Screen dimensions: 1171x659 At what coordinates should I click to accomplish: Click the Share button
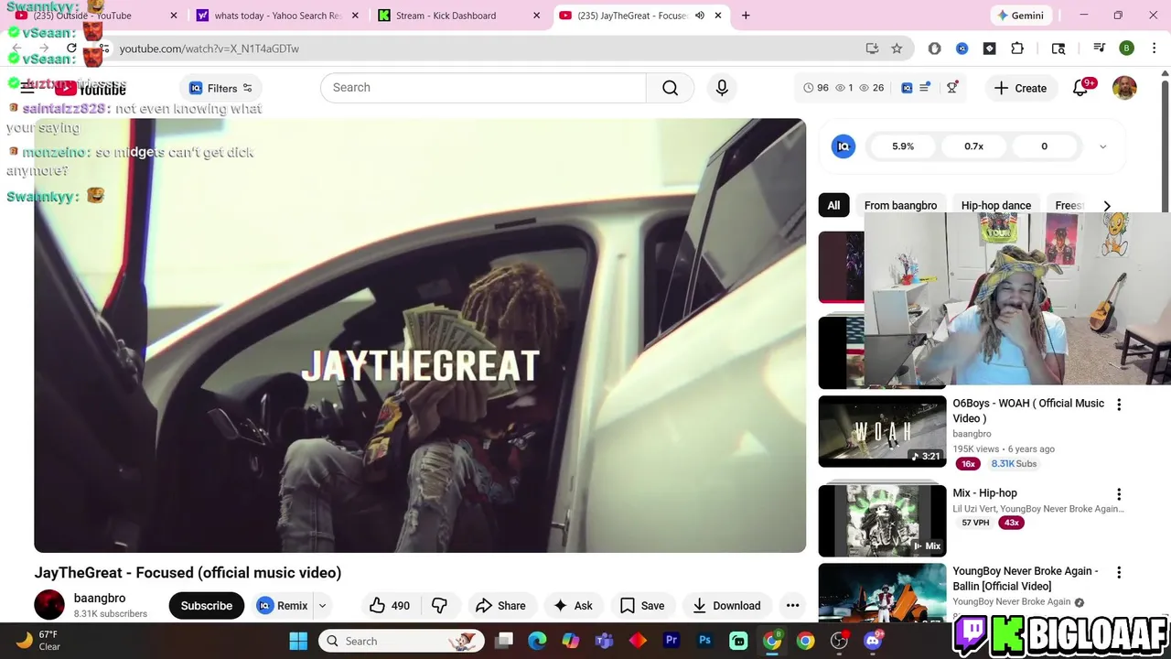pos(500,605)
